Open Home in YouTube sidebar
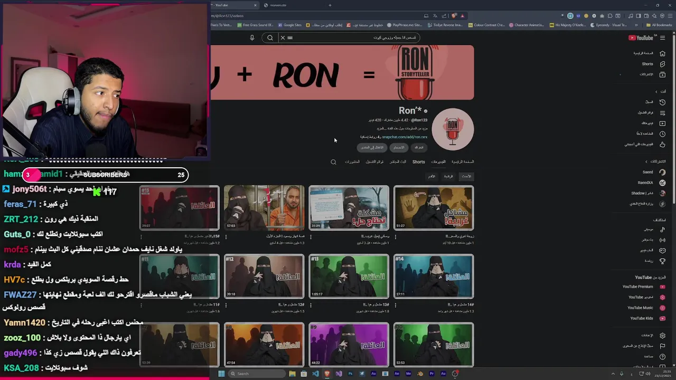 coord(649,53)
